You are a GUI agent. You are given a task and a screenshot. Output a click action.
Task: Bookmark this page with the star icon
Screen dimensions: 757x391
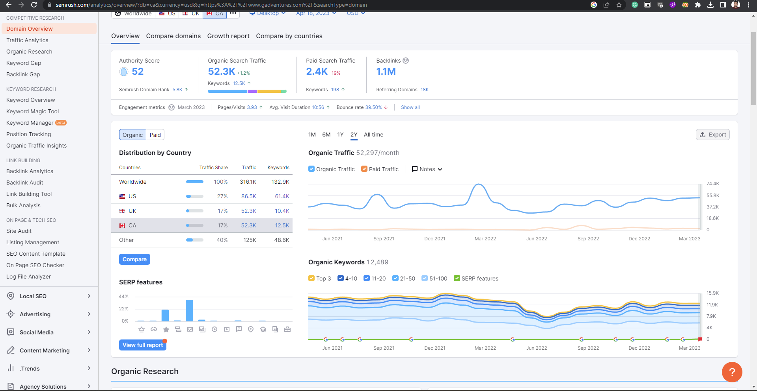(619, 5)
